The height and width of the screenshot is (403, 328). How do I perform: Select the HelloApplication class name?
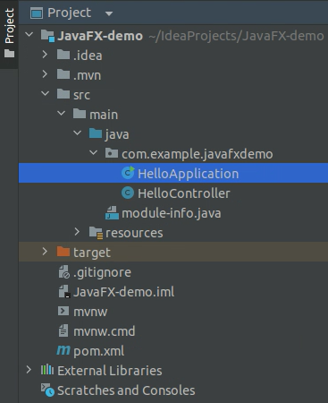(189, 174)
